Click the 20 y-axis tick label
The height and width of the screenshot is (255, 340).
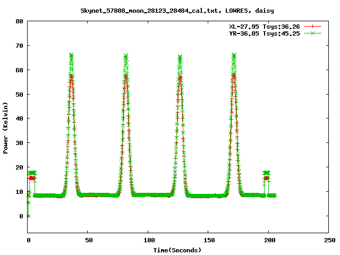19,167
